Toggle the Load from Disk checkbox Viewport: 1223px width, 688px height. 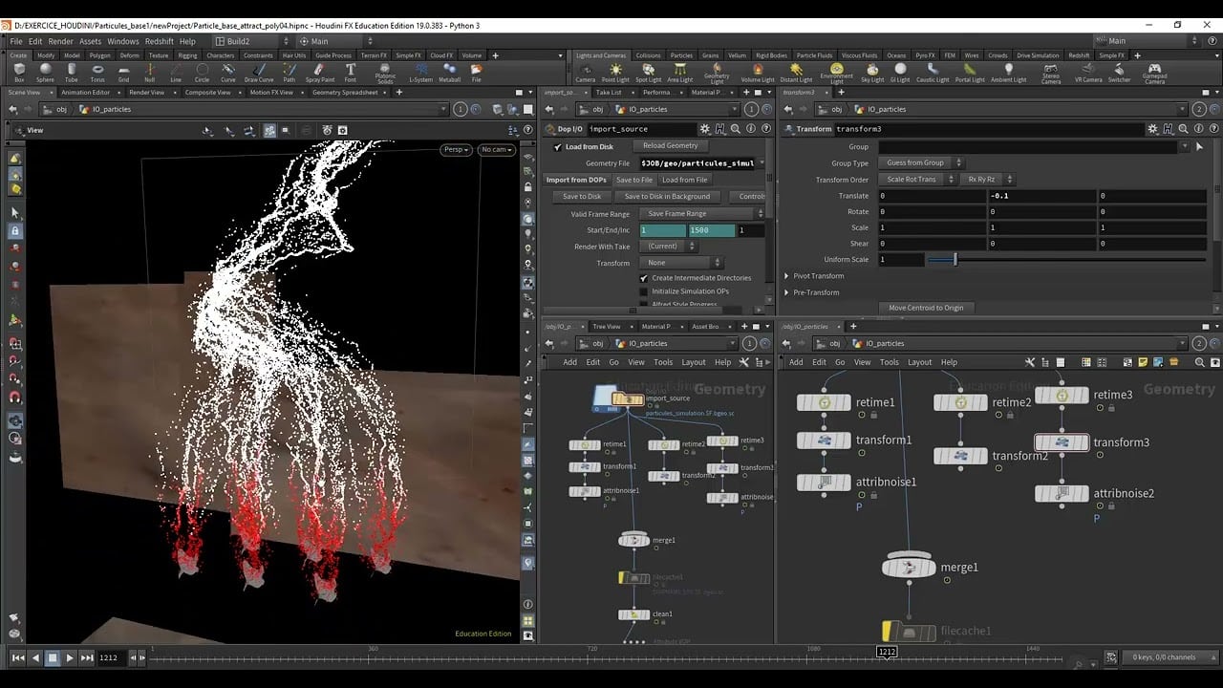coord(557,147)
